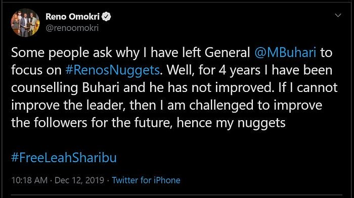Click the phrase 'counselling Buhari' in the tweet
Image resolution: width=354 pixels, height=198 pixels.
[x=65, y=87]
